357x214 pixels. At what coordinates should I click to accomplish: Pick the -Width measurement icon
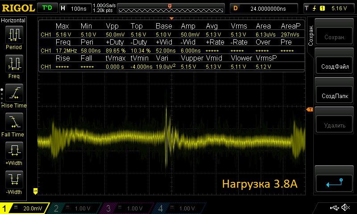pos(14,180)
